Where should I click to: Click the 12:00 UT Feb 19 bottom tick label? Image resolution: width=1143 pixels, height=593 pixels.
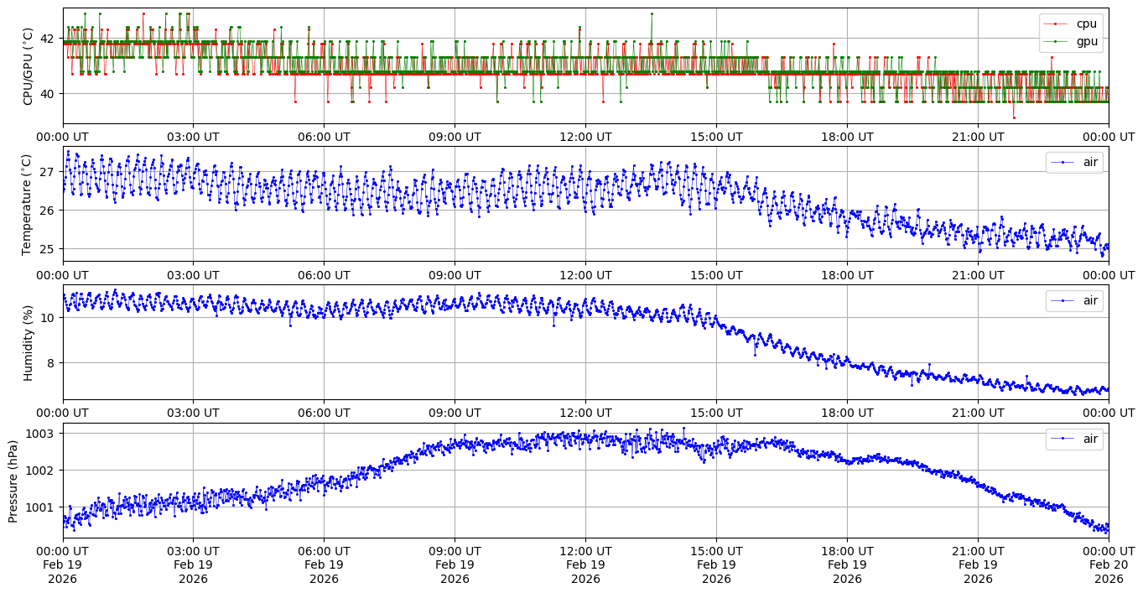pyautogui.click(x=585, y=565)
